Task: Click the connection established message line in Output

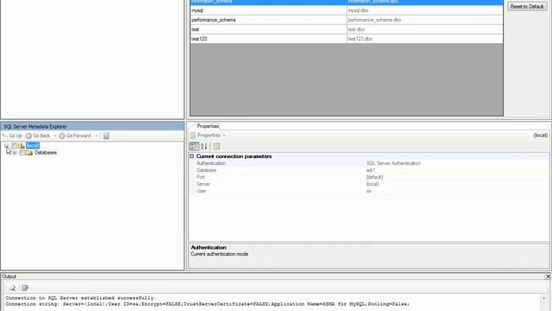Action: [x=80, y=298]
